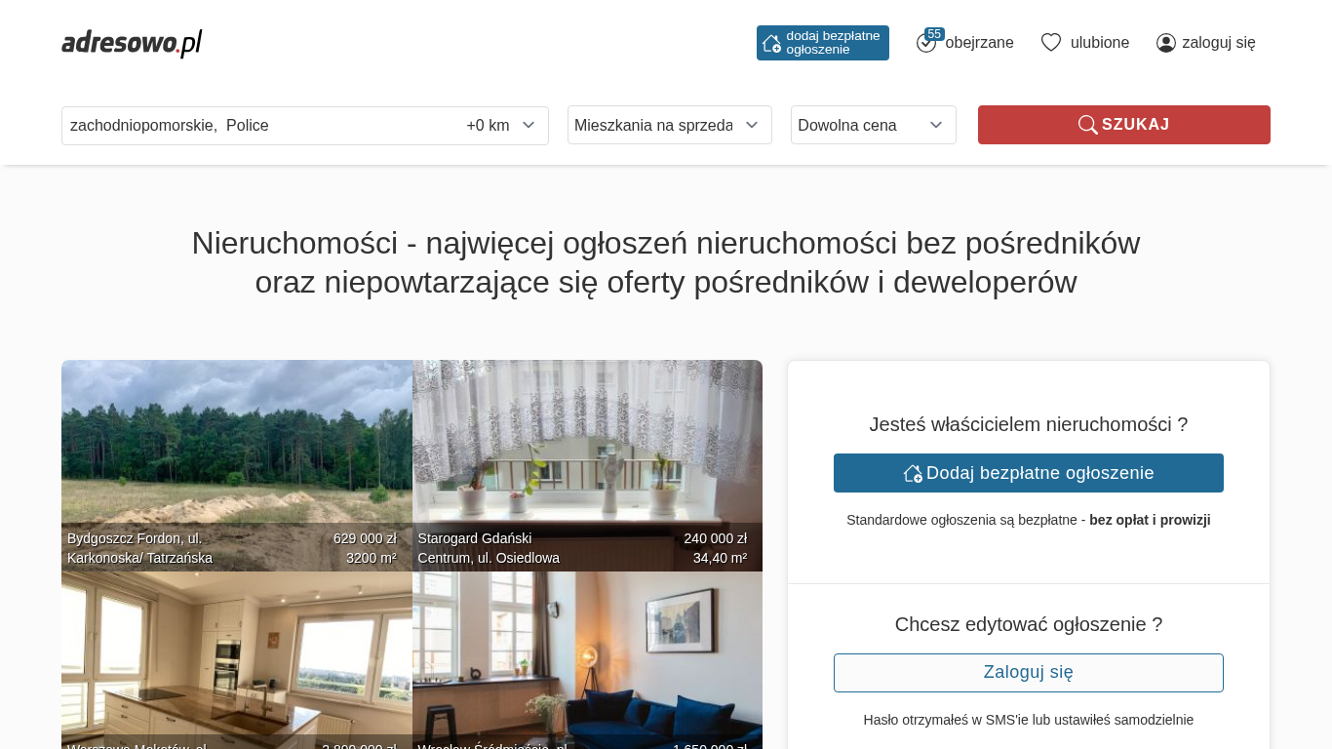Click house icon in Dodaj bezpłatne ogłoszenie button
Screen dimensions: 1332x749
[913, 473]
